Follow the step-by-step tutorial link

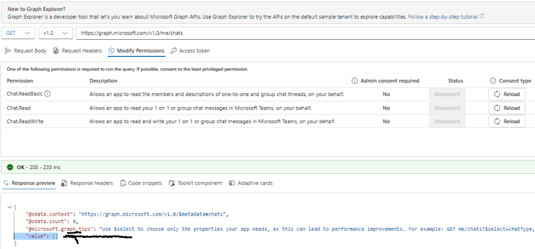(443, 16)
